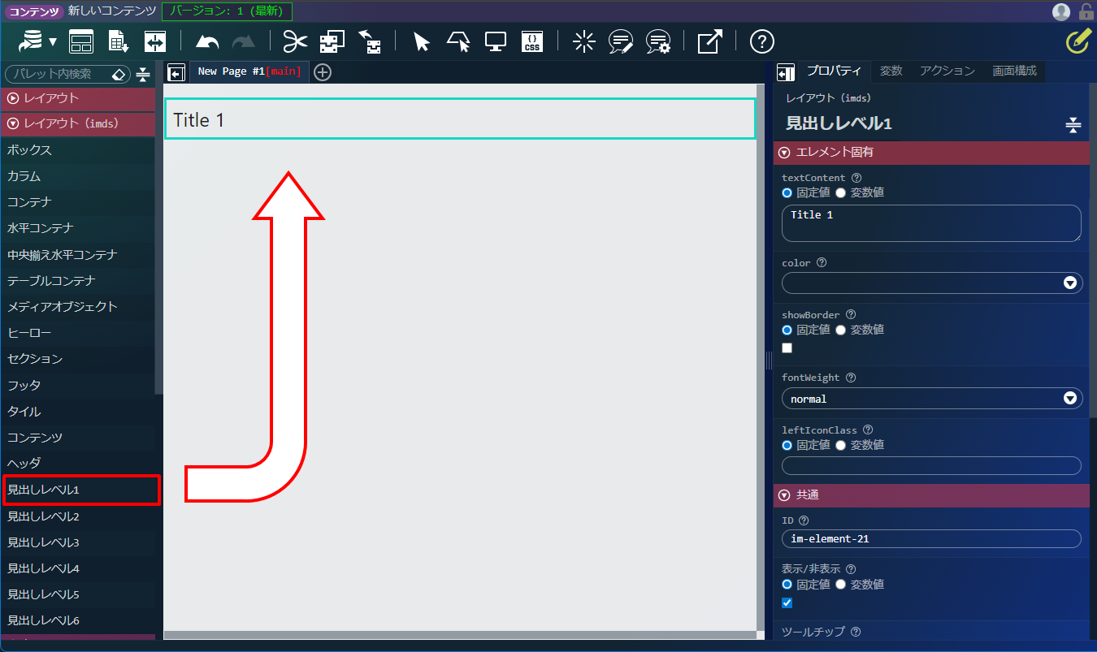Collapse the 共通 section
This screenshot has width=1097, height=652.
click(x=931, y=494)
